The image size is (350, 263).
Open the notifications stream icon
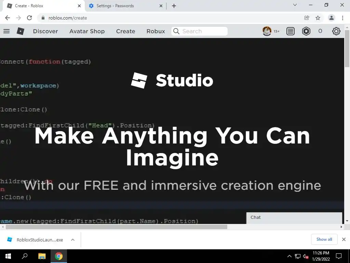[x=291, y=31]
